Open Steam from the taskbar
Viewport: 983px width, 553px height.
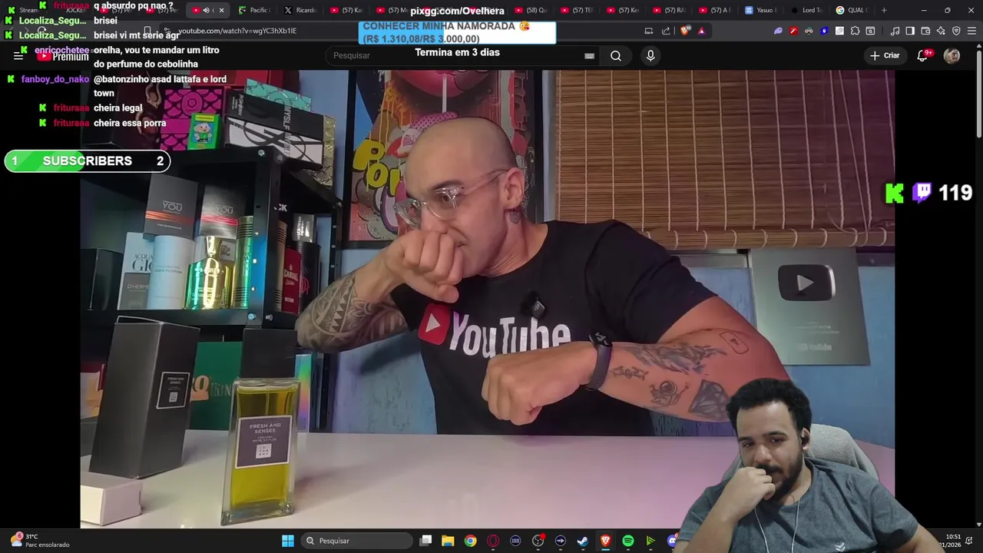click(x=583, y=541)
